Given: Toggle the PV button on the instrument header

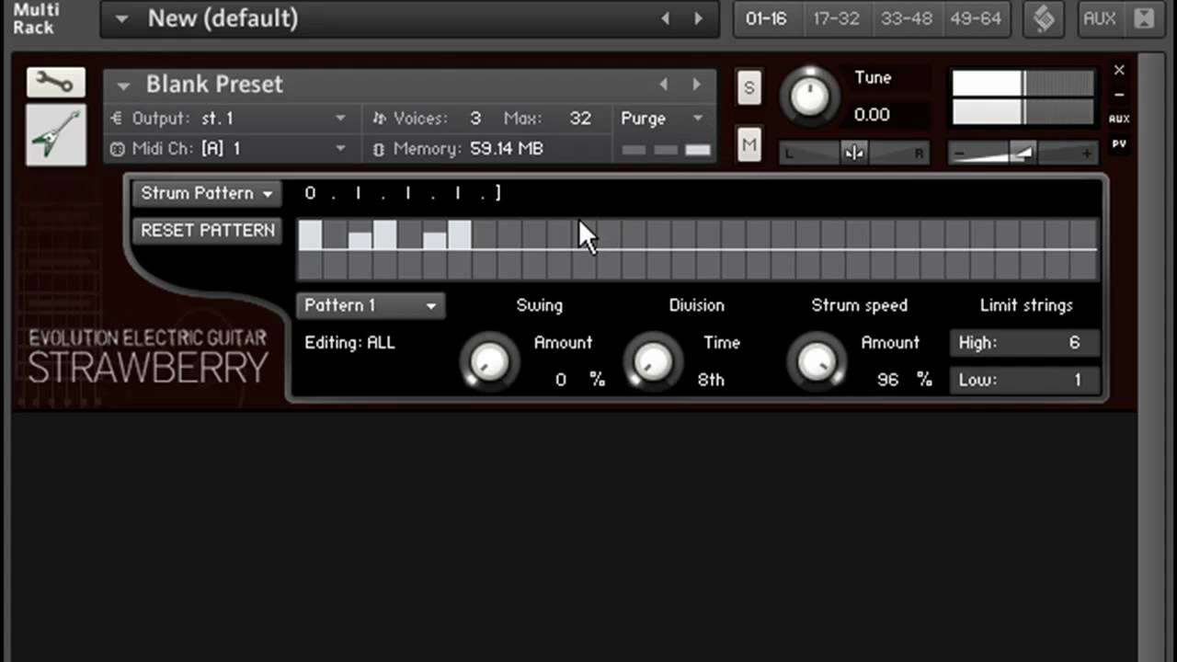Looking at the screenshot, I should (x=1119, y=144).
